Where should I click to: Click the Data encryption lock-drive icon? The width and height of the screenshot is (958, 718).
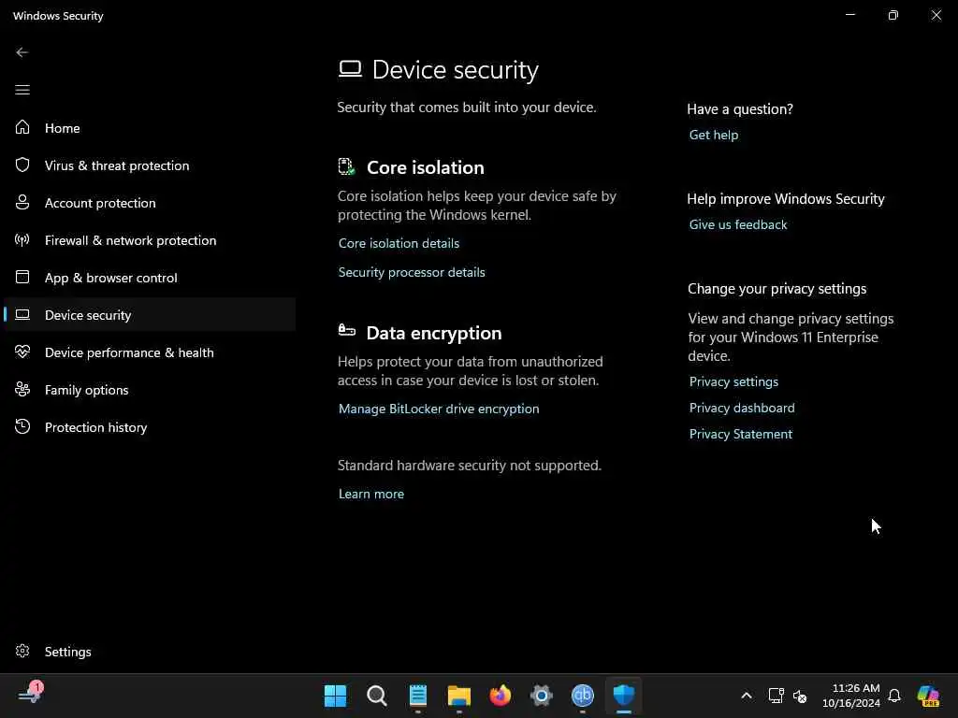(x=347, y=330)
